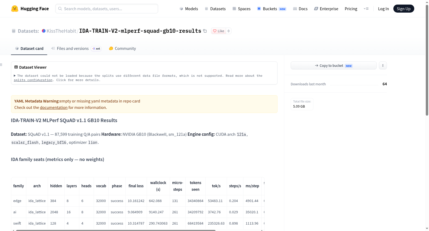The height and width of the screenshot is (231, 429).
Task: Click the Enterprise nav icon
Action: [316, 9]
